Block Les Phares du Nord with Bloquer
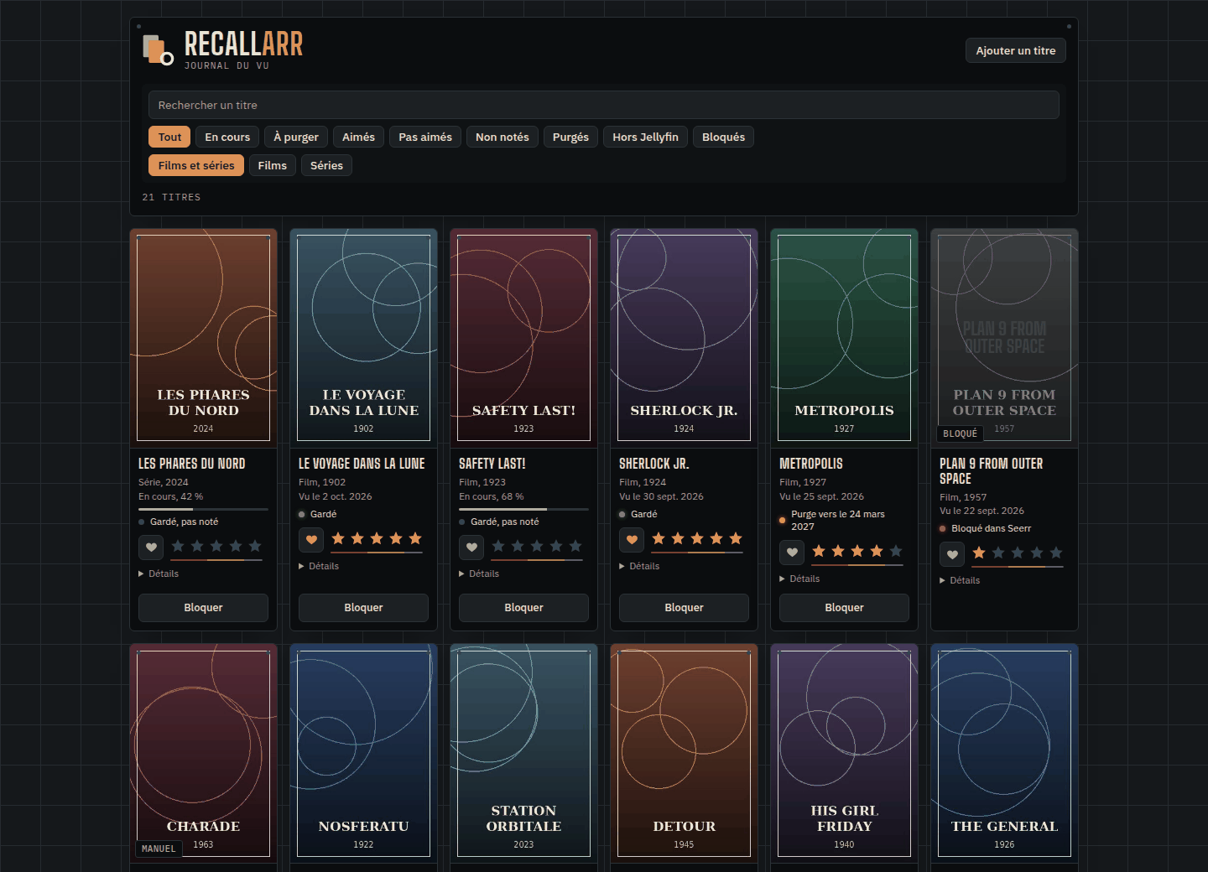 [x=203, y=608]
